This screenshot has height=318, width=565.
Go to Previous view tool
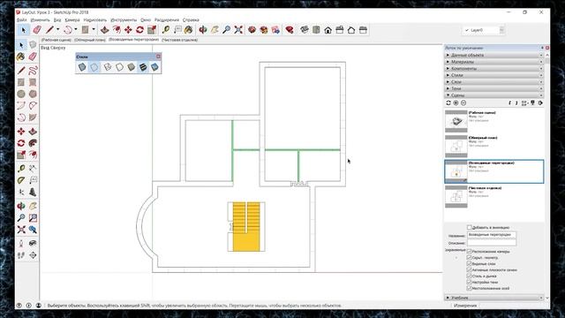click(33, 230)
